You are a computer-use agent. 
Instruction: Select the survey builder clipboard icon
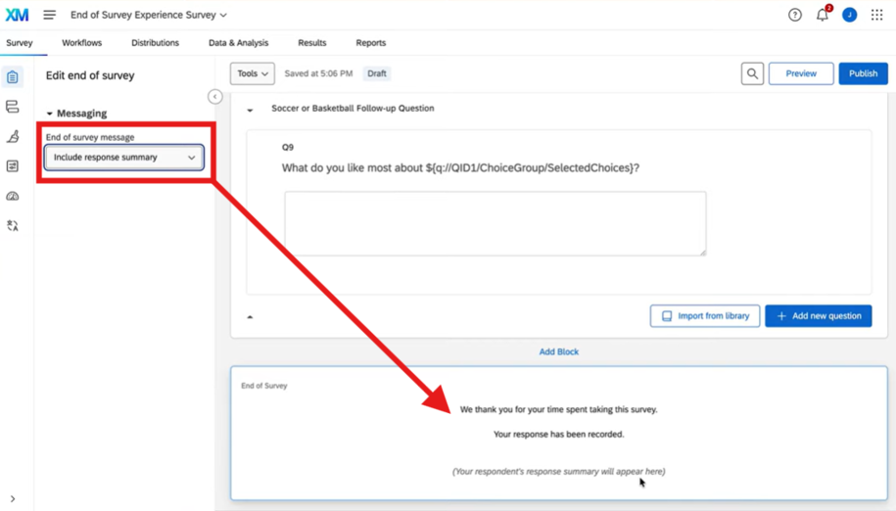click(13, 77)
